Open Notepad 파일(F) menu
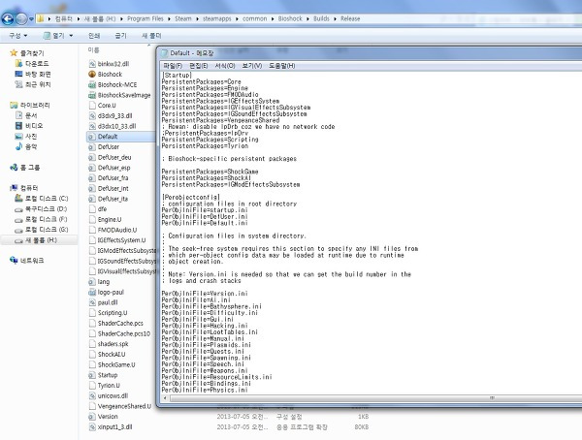This screenshot has height=440, width=582. 173,66
